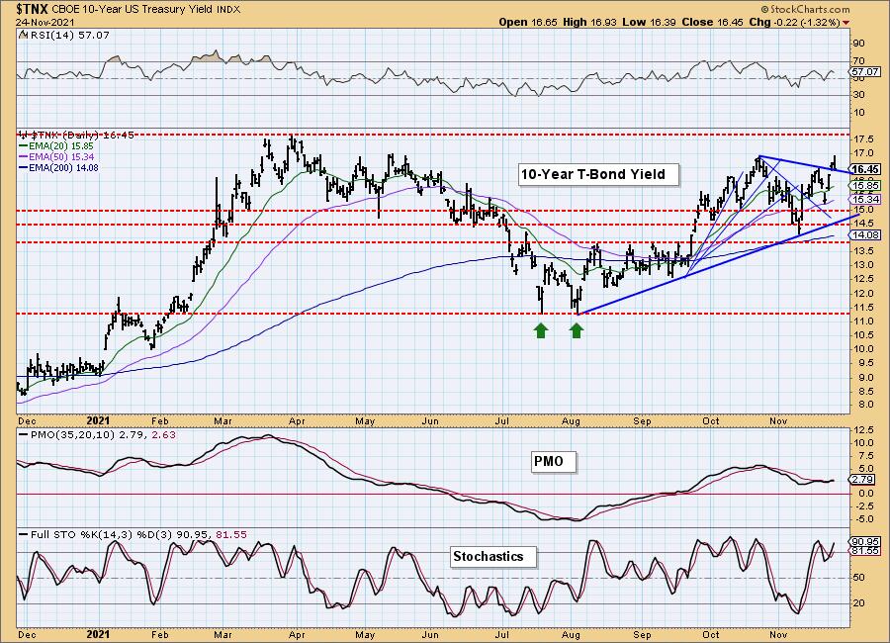Click the right green up arrow marker

click(577, 330)
